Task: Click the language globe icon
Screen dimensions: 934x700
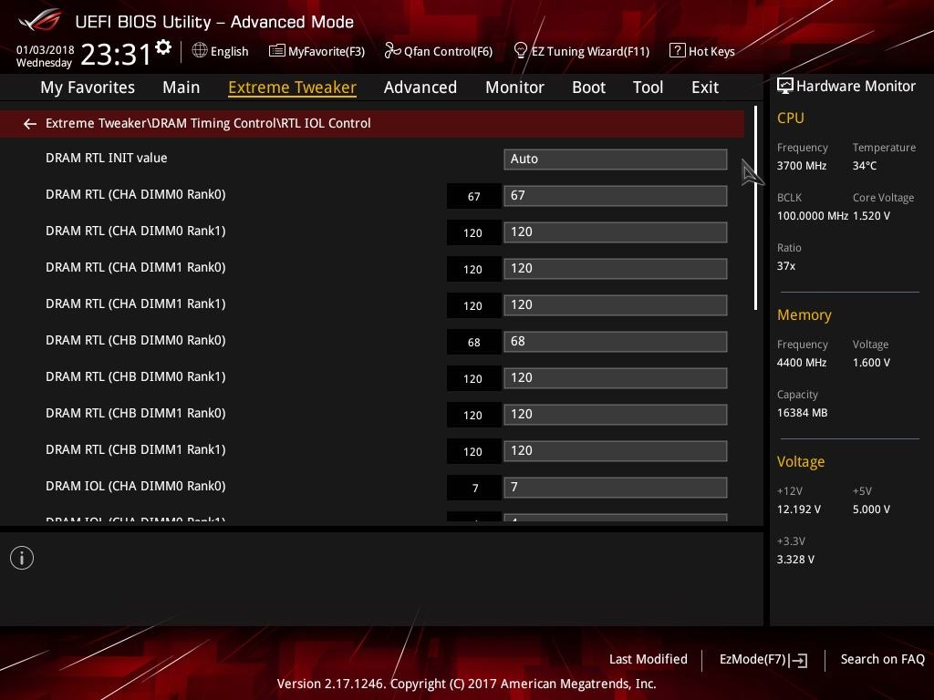Action: 200,50
